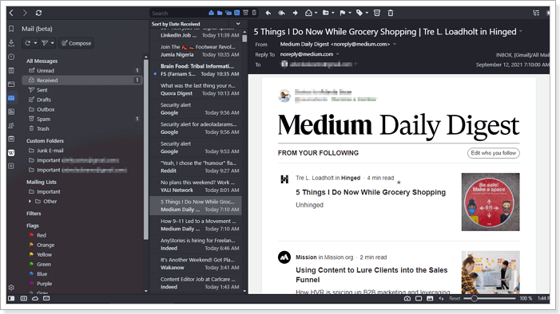The image size is (560, 314).
Task: Open the History panel clock icon
Action: coord(11,57)
